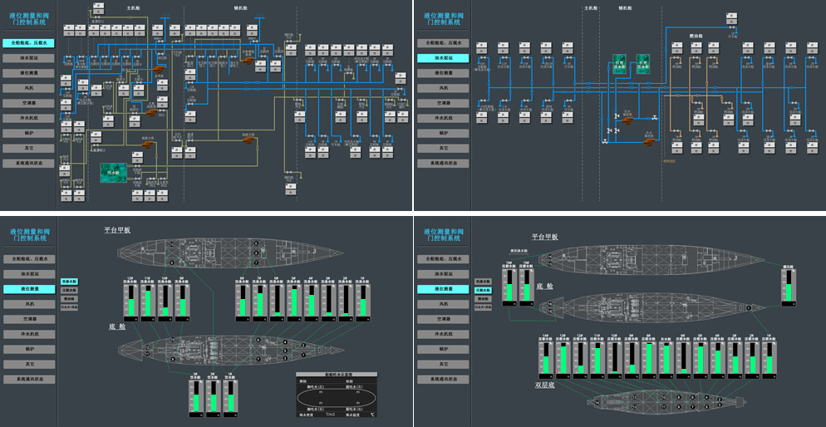
Task: Click 冷水机组 button in top-right panel sidebar
Action: 443,118
